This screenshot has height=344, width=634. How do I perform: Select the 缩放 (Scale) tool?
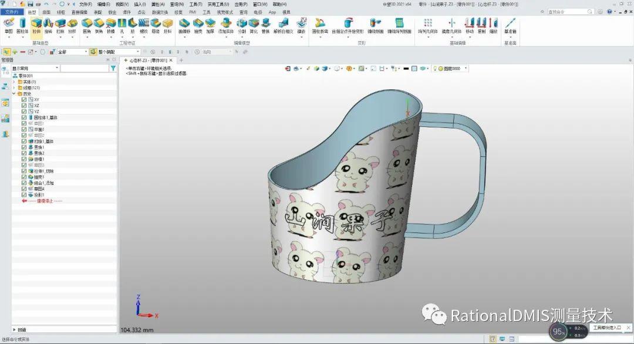494,25
